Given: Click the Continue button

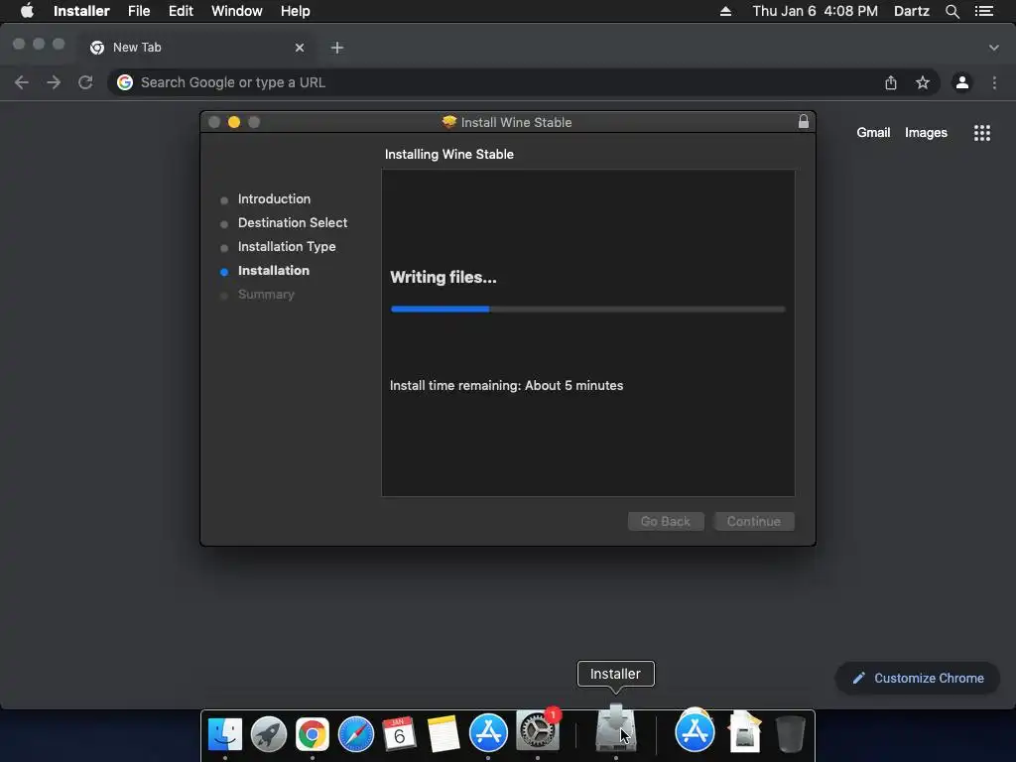Looking at the screenshot, I should [x=754, y=521].
